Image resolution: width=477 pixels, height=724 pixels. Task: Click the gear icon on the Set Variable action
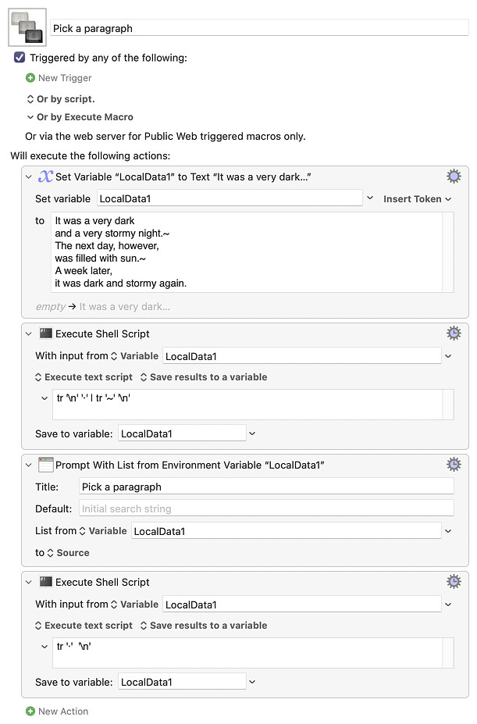click(454, 176)
